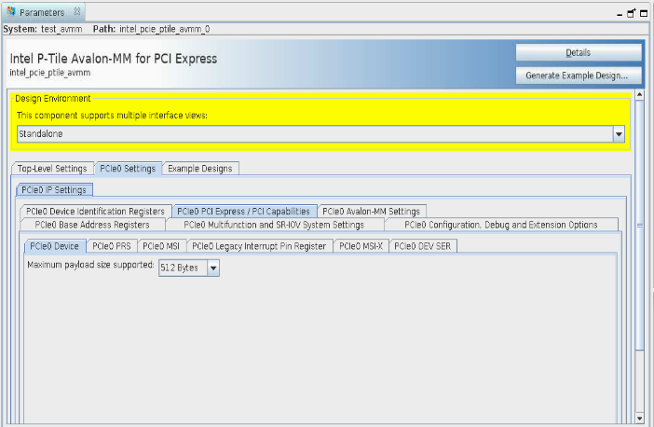Open PCIe0 Multifunction and SR-IOV System Settings tab

pos(274,225)
